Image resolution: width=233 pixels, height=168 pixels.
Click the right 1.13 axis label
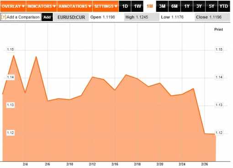pyautogui.click(x=219, y=105)
